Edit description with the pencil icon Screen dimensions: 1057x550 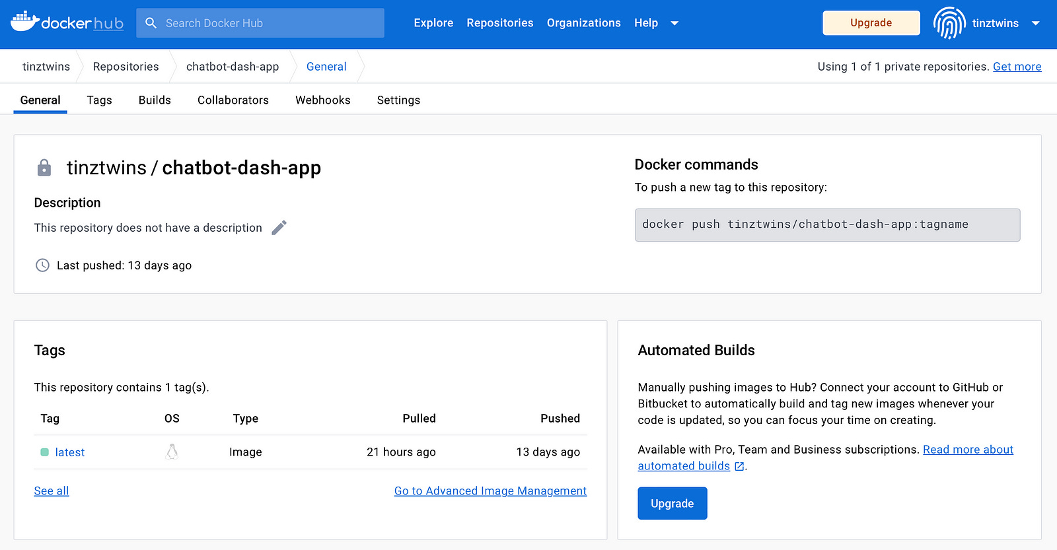[x=279, y=228]
